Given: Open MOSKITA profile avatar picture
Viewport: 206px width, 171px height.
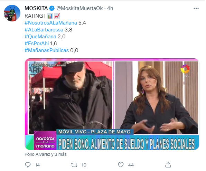Looking at the screenshot, I should pyautogui.click(x=12, y=13).
